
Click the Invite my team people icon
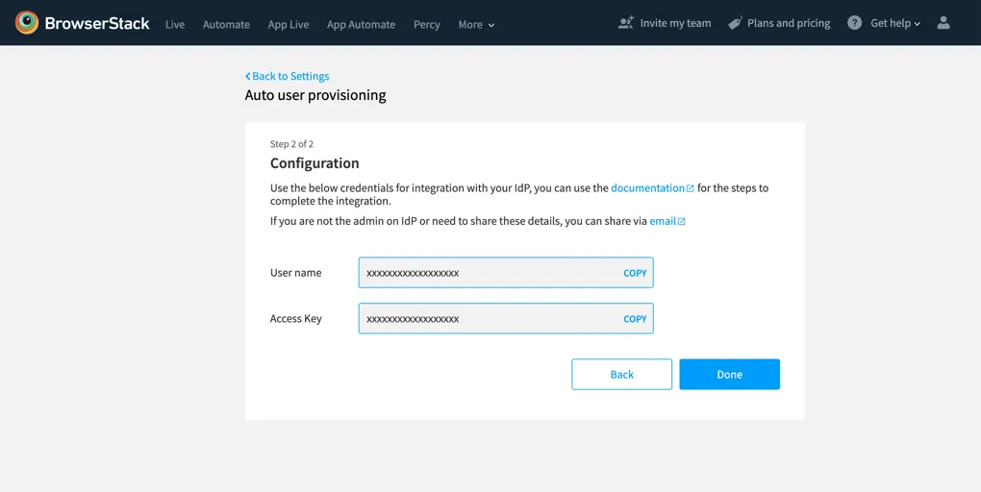[626, 23]
